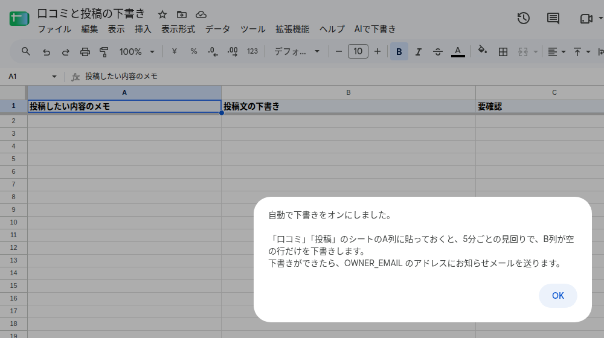Screen dimensions: 604x338
Task: Select row 12 header
Action: [13, 248]
